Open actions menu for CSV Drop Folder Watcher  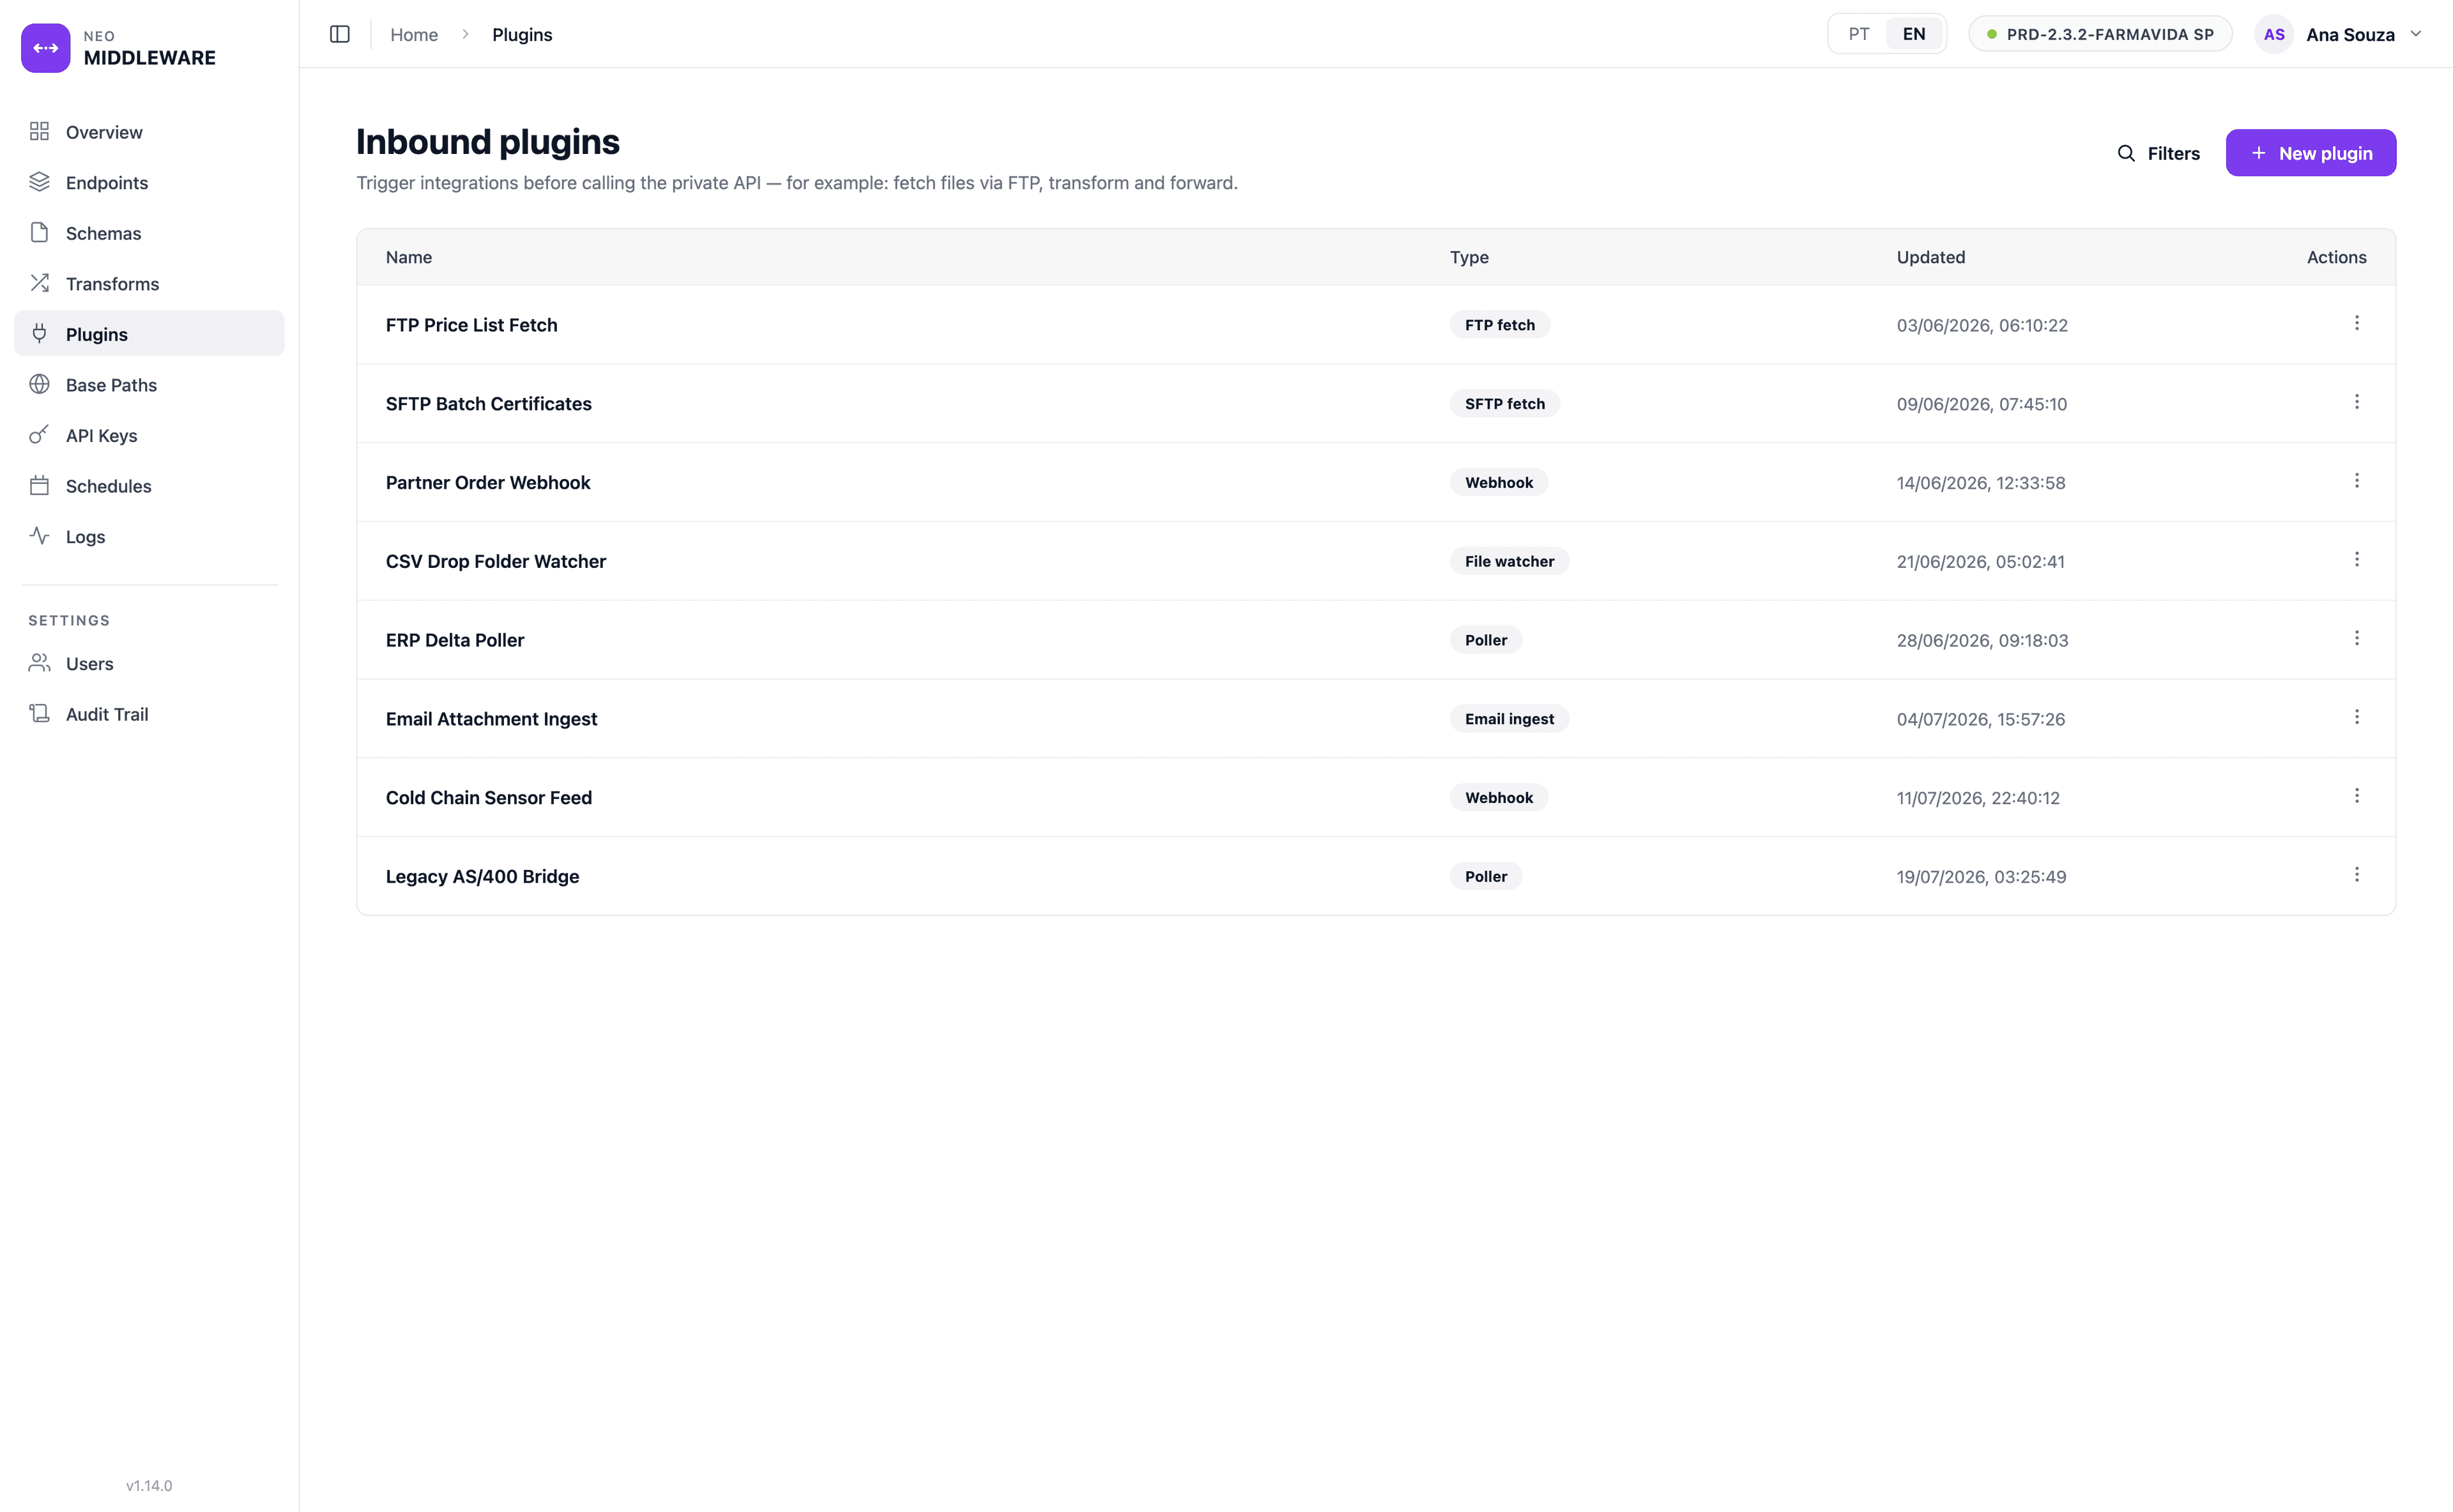tap(2357, 560)
